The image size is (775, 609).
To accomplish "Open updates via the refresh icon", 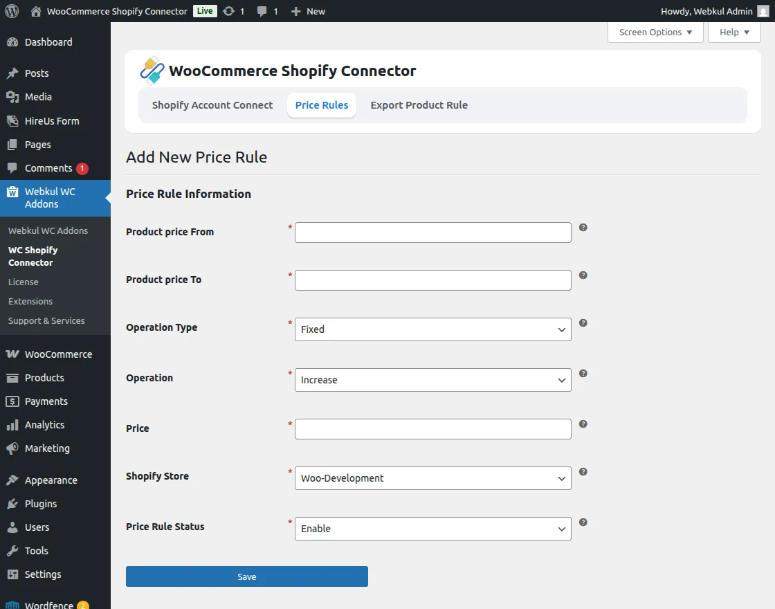I will click(x=228, y=11).
